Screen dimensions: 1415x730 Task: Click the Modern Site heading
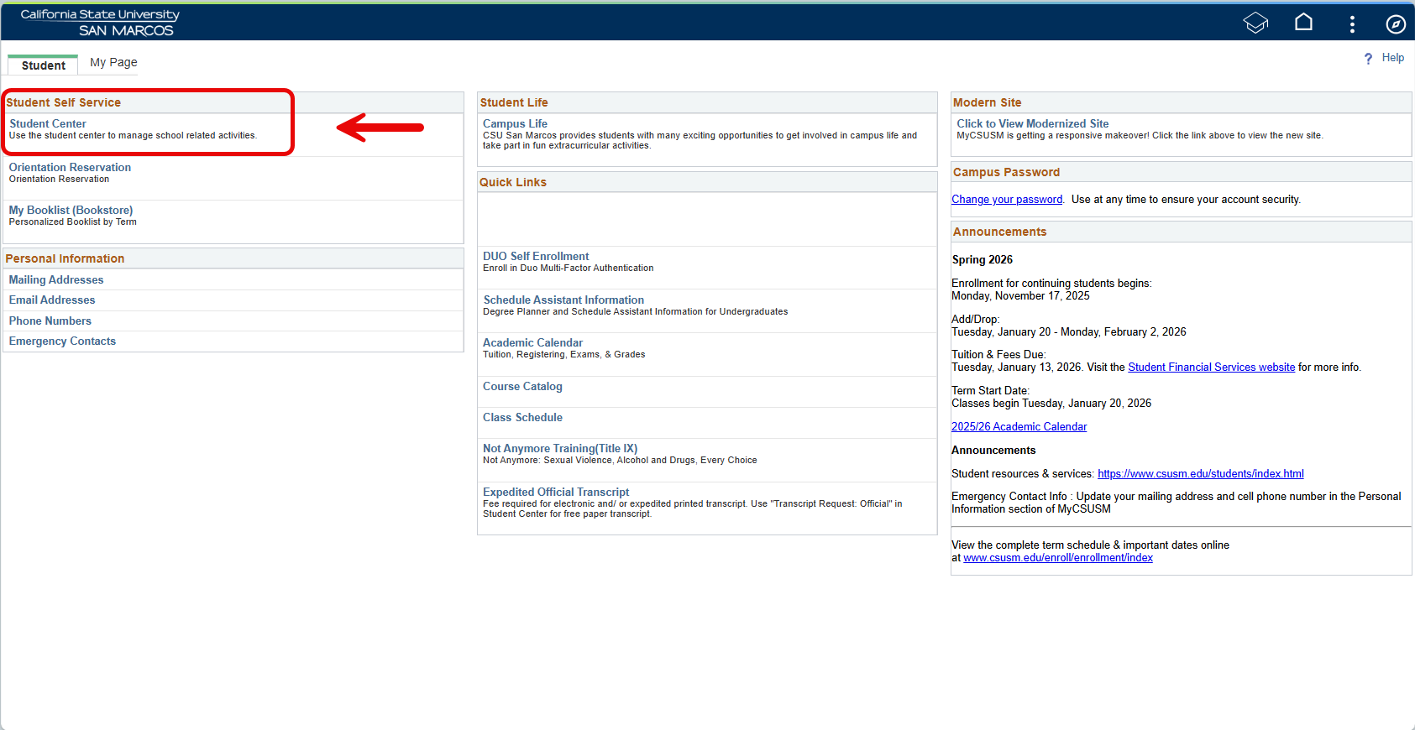click(987, 102)
